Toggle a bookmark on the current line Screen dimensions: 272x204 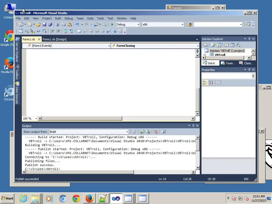[x=79, y=31]
